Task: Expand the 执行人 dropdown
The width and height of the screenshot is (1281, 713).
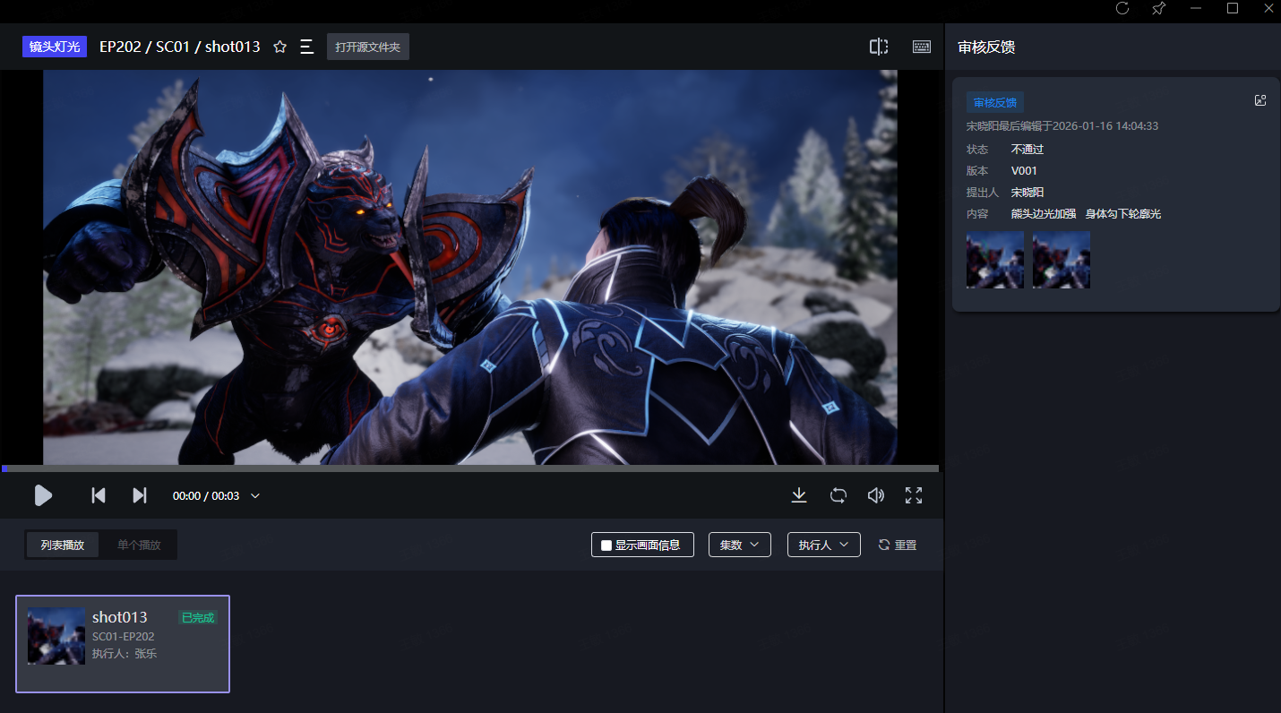Action: [x=823, y=545]
